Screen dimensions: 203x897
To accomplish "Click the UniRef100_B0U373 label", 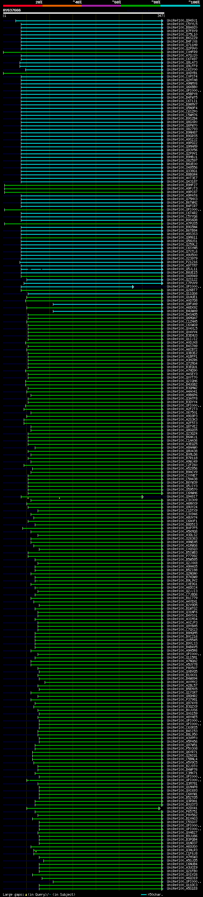I will click(182, 804).
